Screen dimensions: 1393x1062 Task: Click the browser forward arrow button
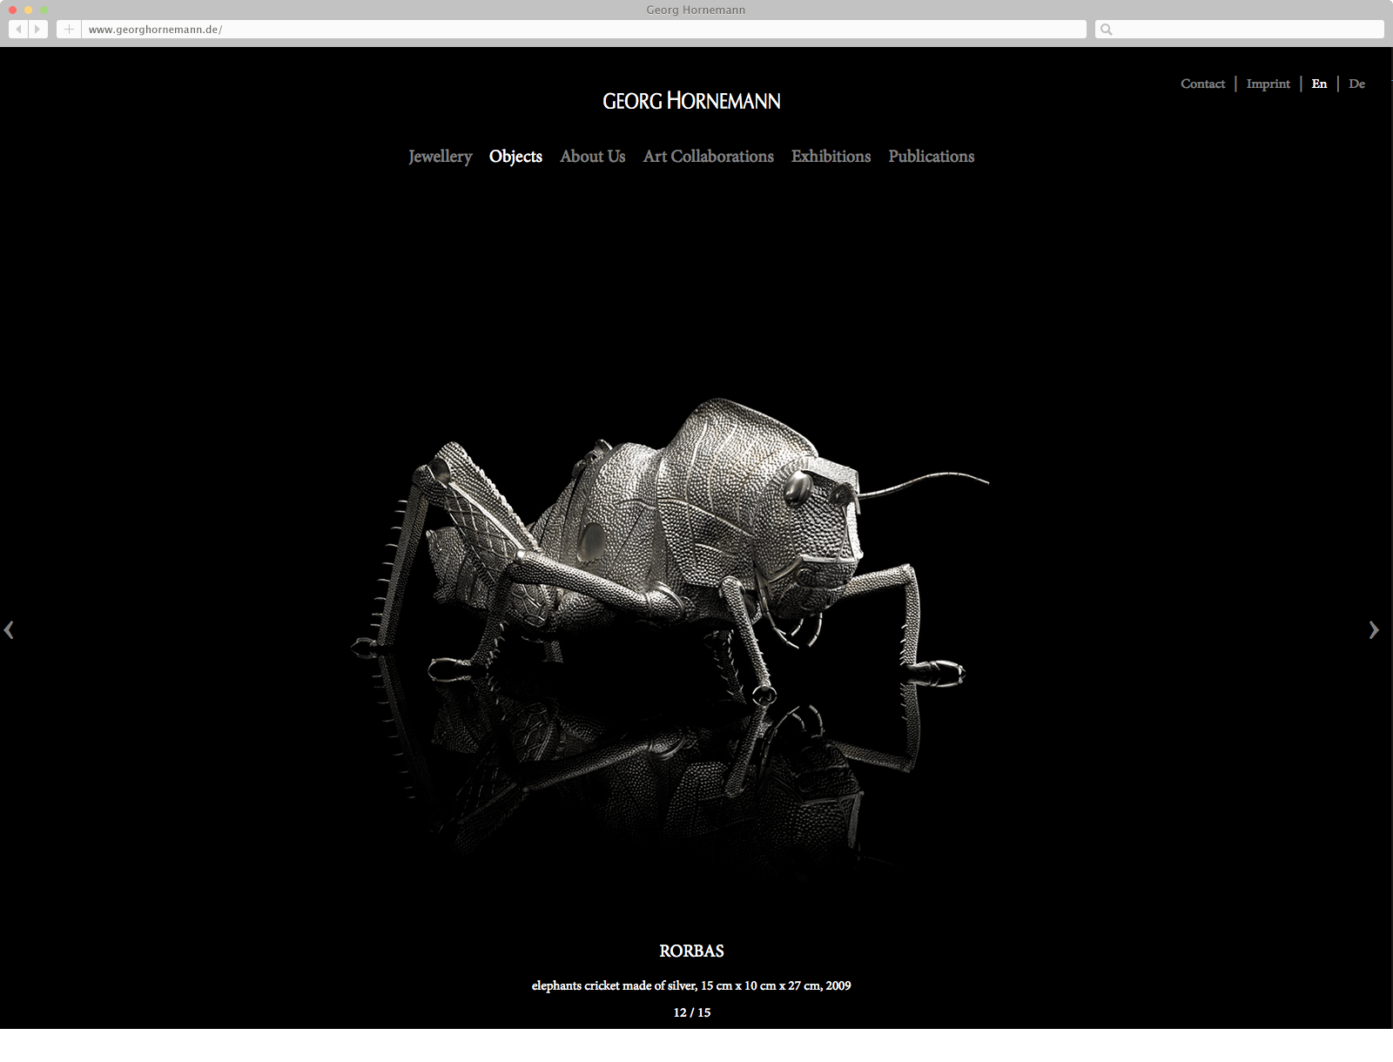coord(38,30)
